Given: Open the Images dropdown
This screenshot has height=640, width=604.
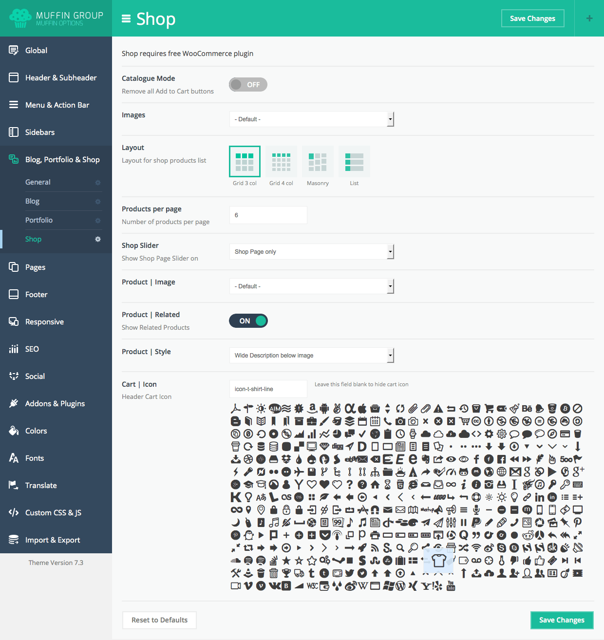Looking at the screenshot, I should (311, 119).
